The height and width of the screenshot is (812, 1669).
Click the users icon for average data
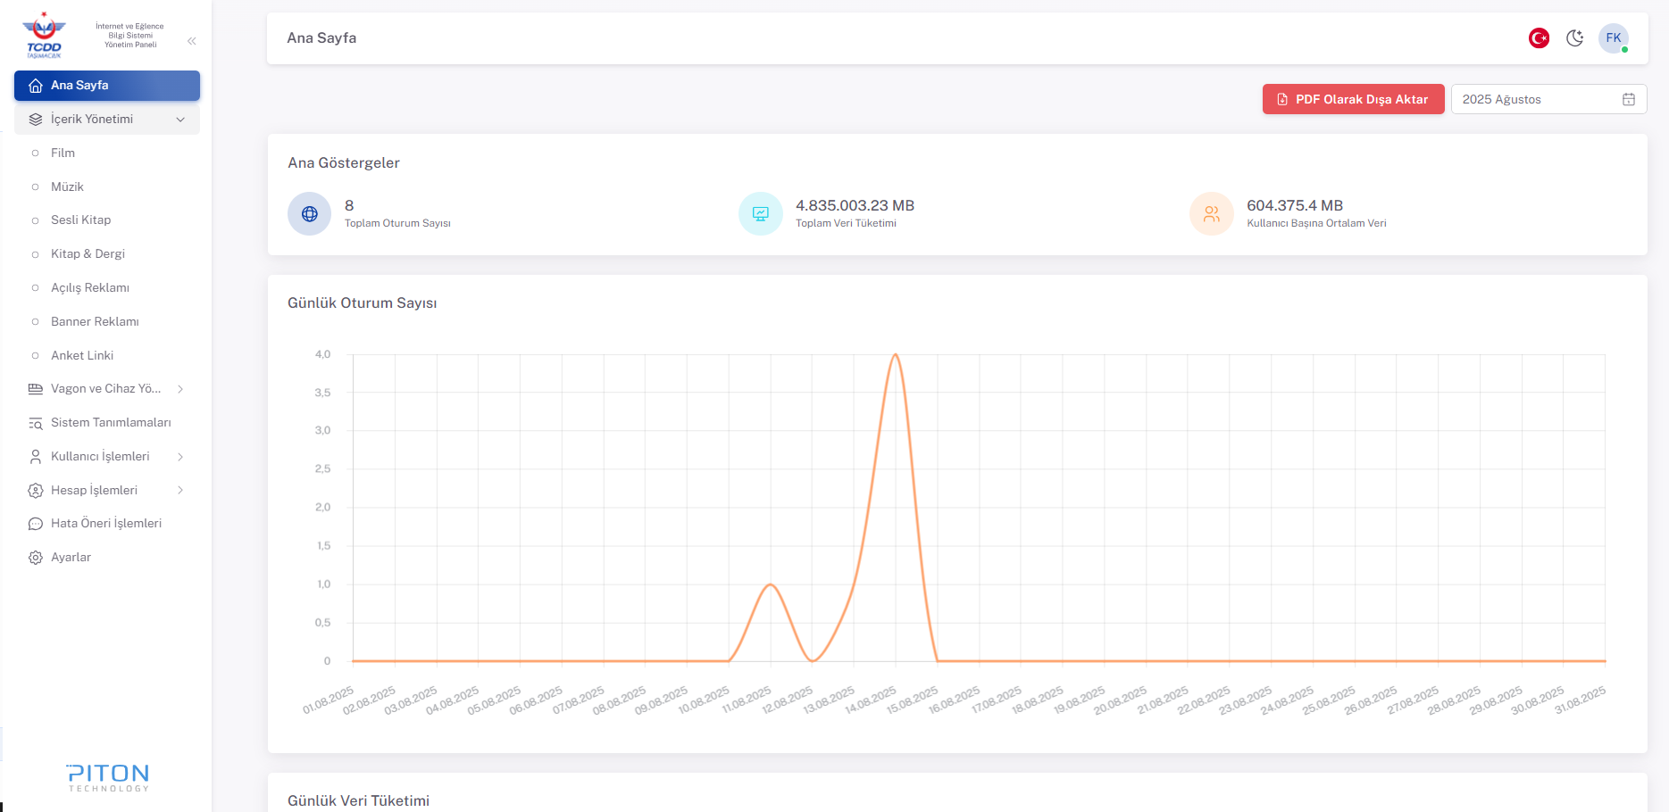(1212, 214)
